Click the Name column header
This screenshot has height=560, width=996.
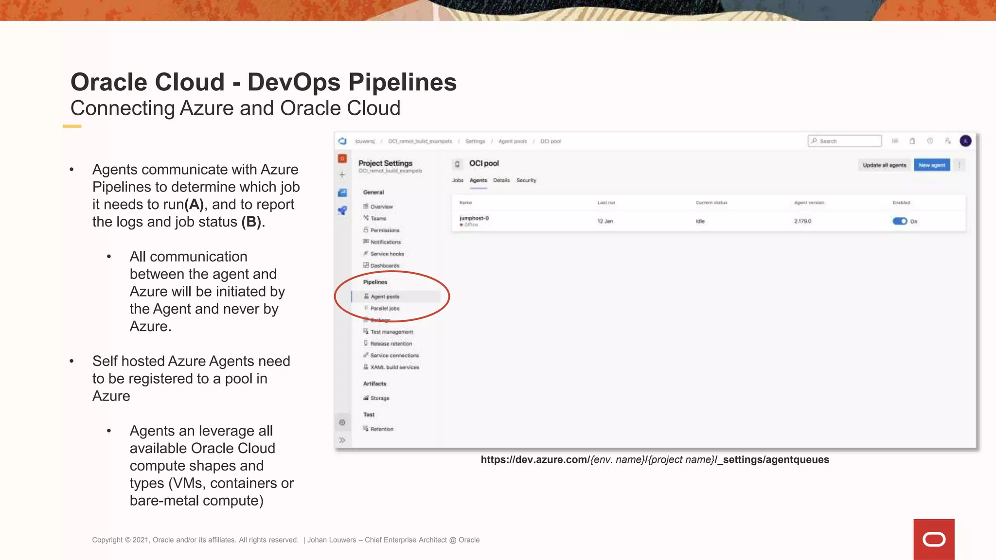tap(466, 203)
